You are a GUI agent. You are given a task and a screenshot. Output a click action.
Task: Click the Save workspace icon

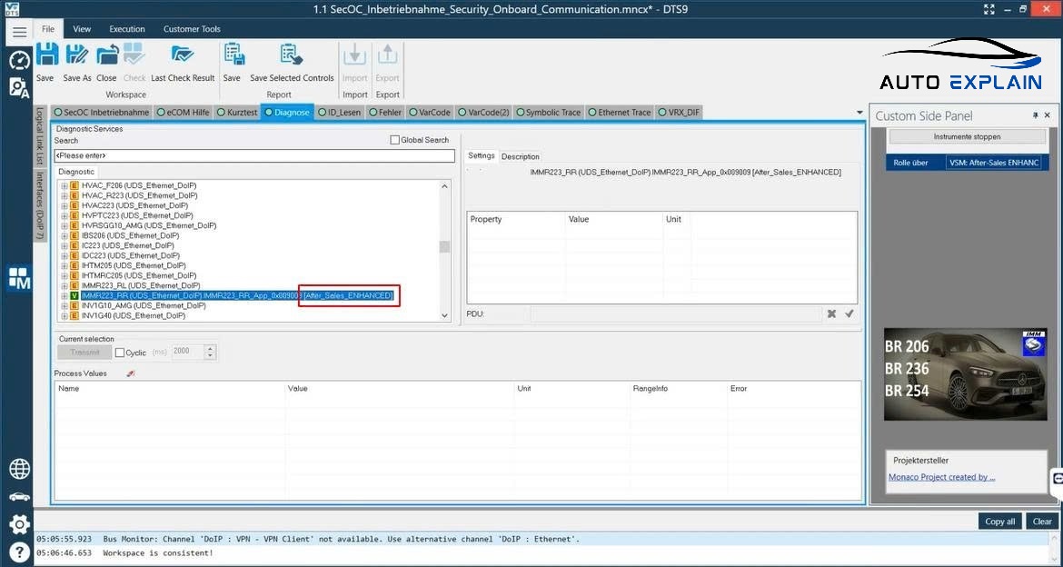(x=45, y=55)
